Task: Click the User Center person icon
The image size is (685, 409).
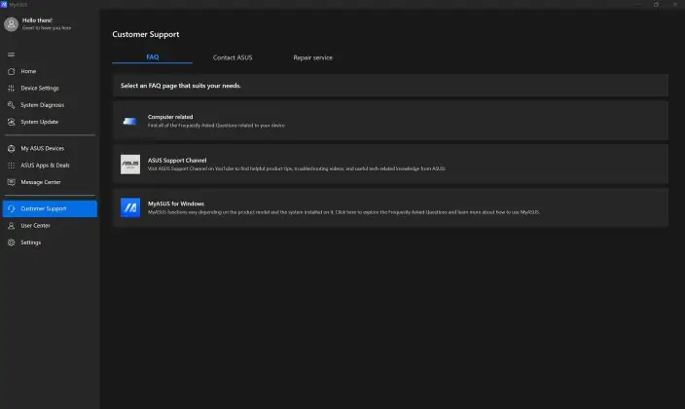Action: point(12,226)
